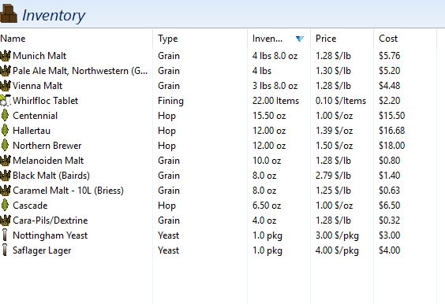The height and width of the screenshot is (304, 445).
Task: Click the hop cone icon beside Centennial
Action: [5, 116]
